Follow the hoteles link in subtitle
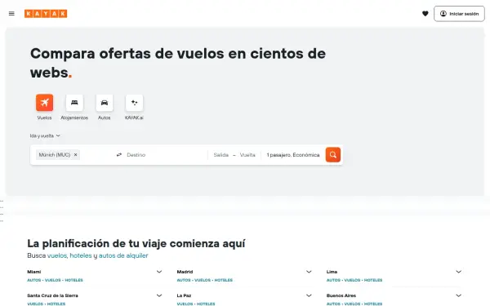The height and width of the screenshot is (306, 490). click(x=81, y=255)
